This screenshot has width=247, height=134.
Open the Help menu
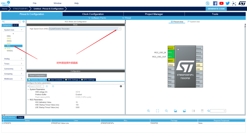point(76,3)
